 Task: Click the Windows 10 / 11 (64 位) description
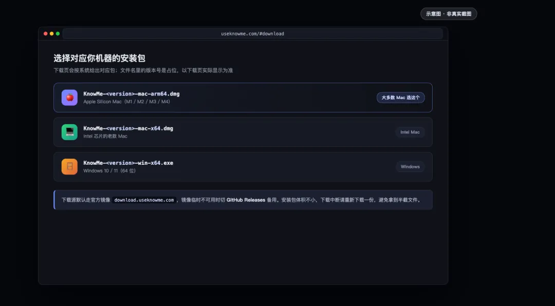(109, 171)
